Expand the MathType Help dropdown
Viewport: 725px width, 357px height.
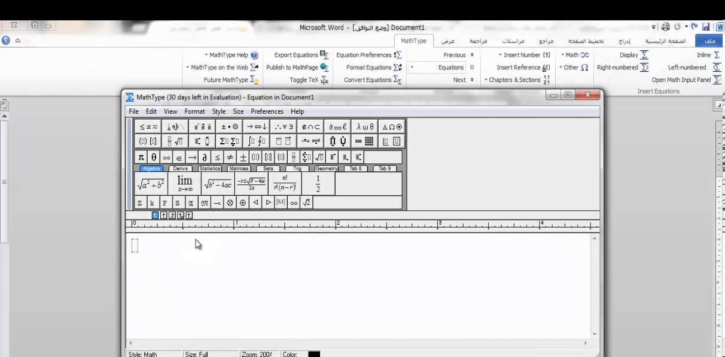pos(231,55)
